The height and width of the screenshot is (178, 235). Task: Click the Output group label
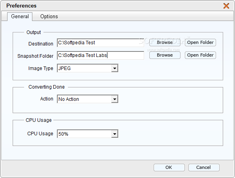(x=34, y=32)
